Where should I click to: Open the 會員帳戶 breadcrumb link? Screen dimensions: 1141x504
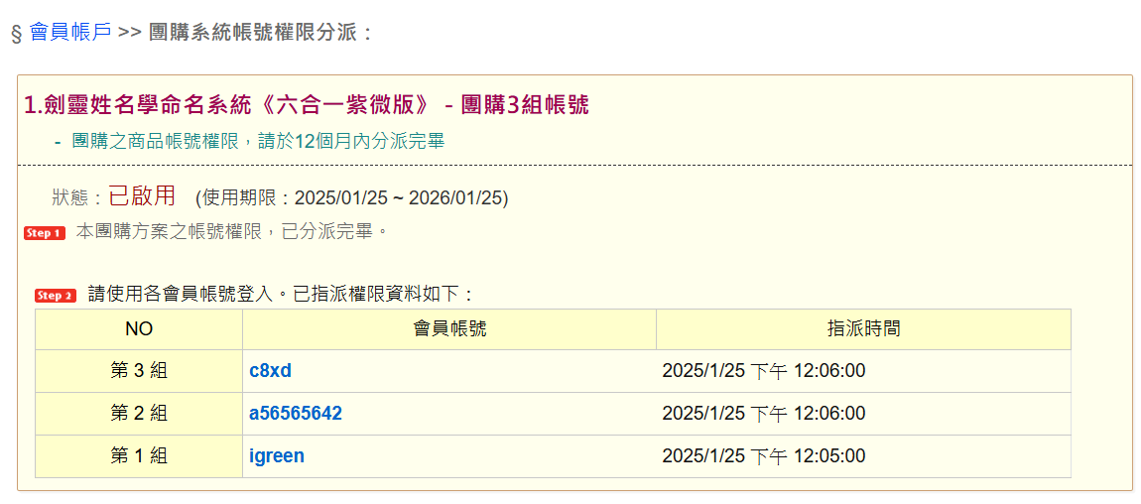coord(70,33)
